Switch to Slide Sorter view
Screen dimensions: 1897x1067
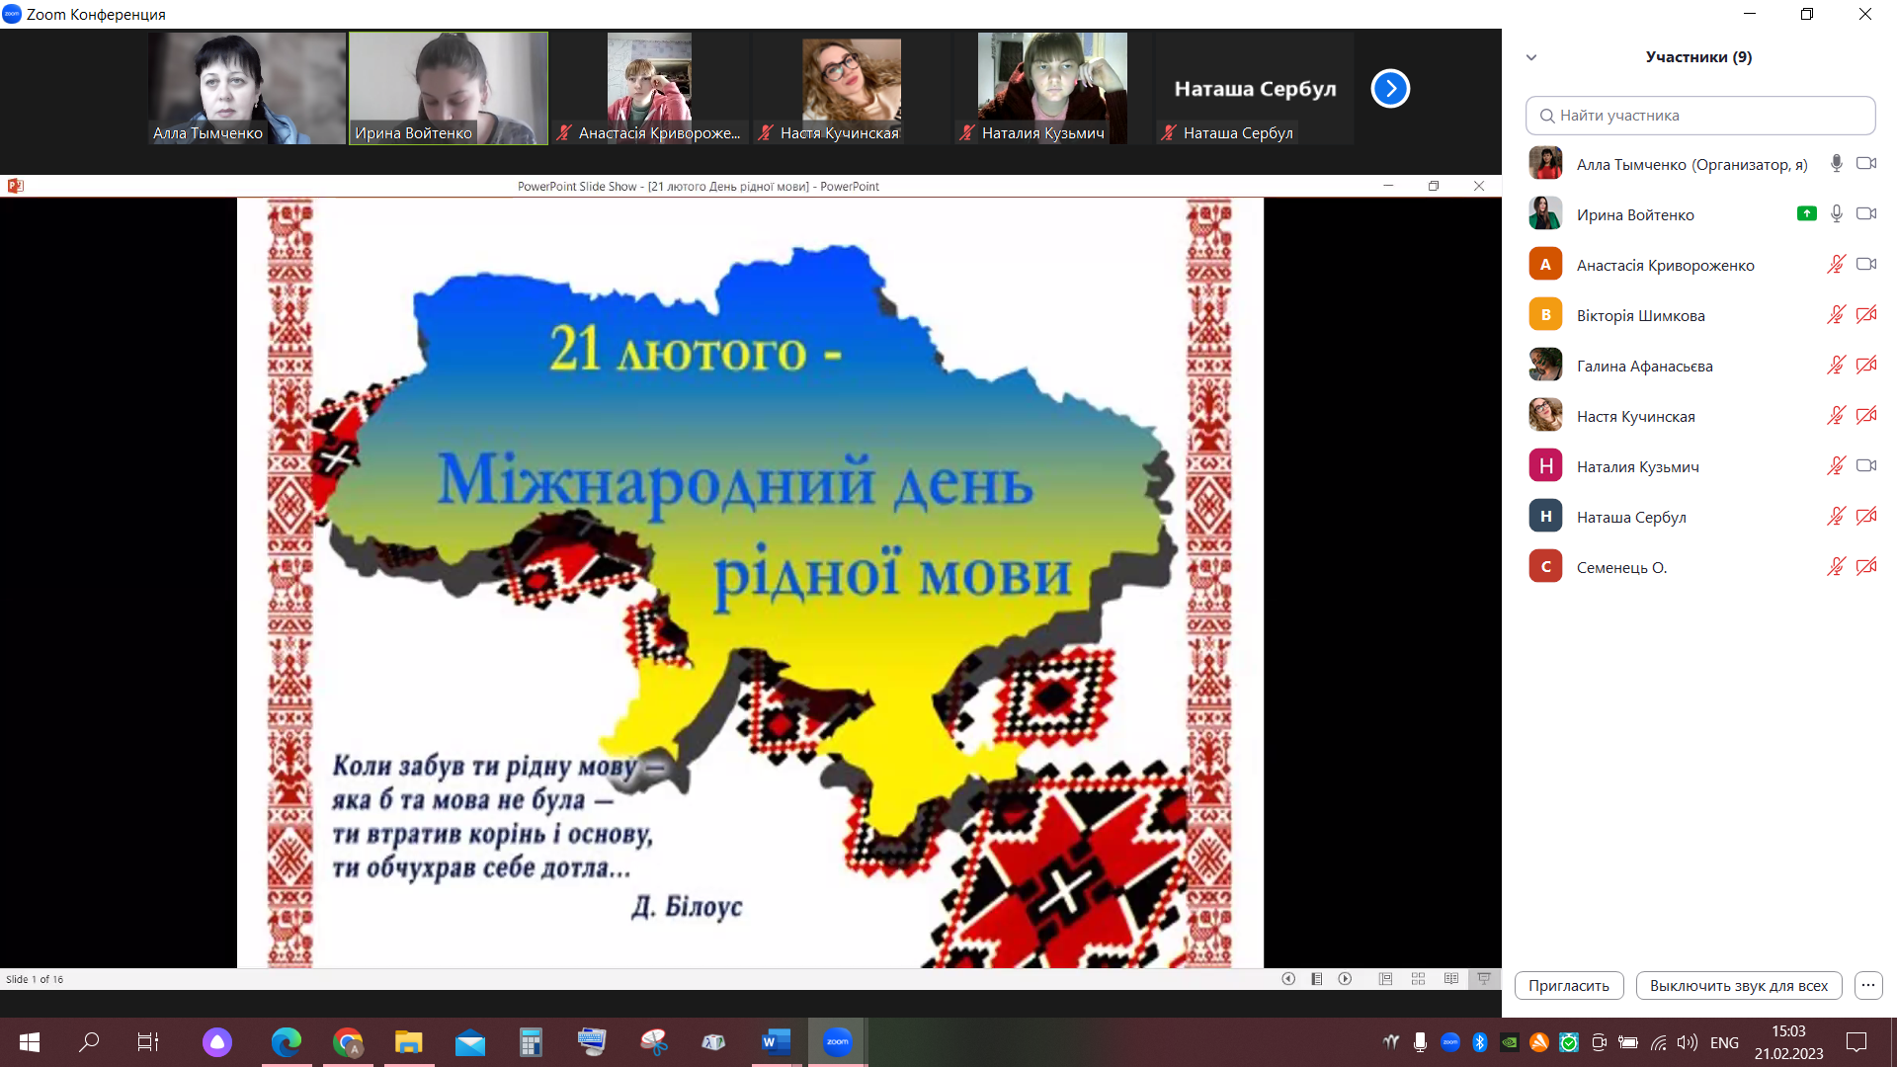click(1418, 979)
